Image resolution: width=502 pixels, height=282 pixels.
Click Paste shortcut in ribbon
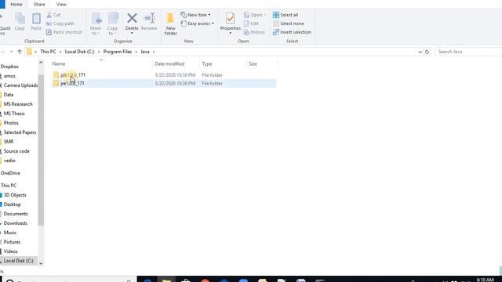pyautogui.click(x=64, y=32)
